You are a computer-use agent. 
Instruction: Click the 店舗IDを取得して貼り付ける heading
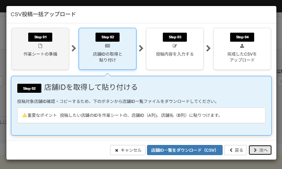click(91, 88)
